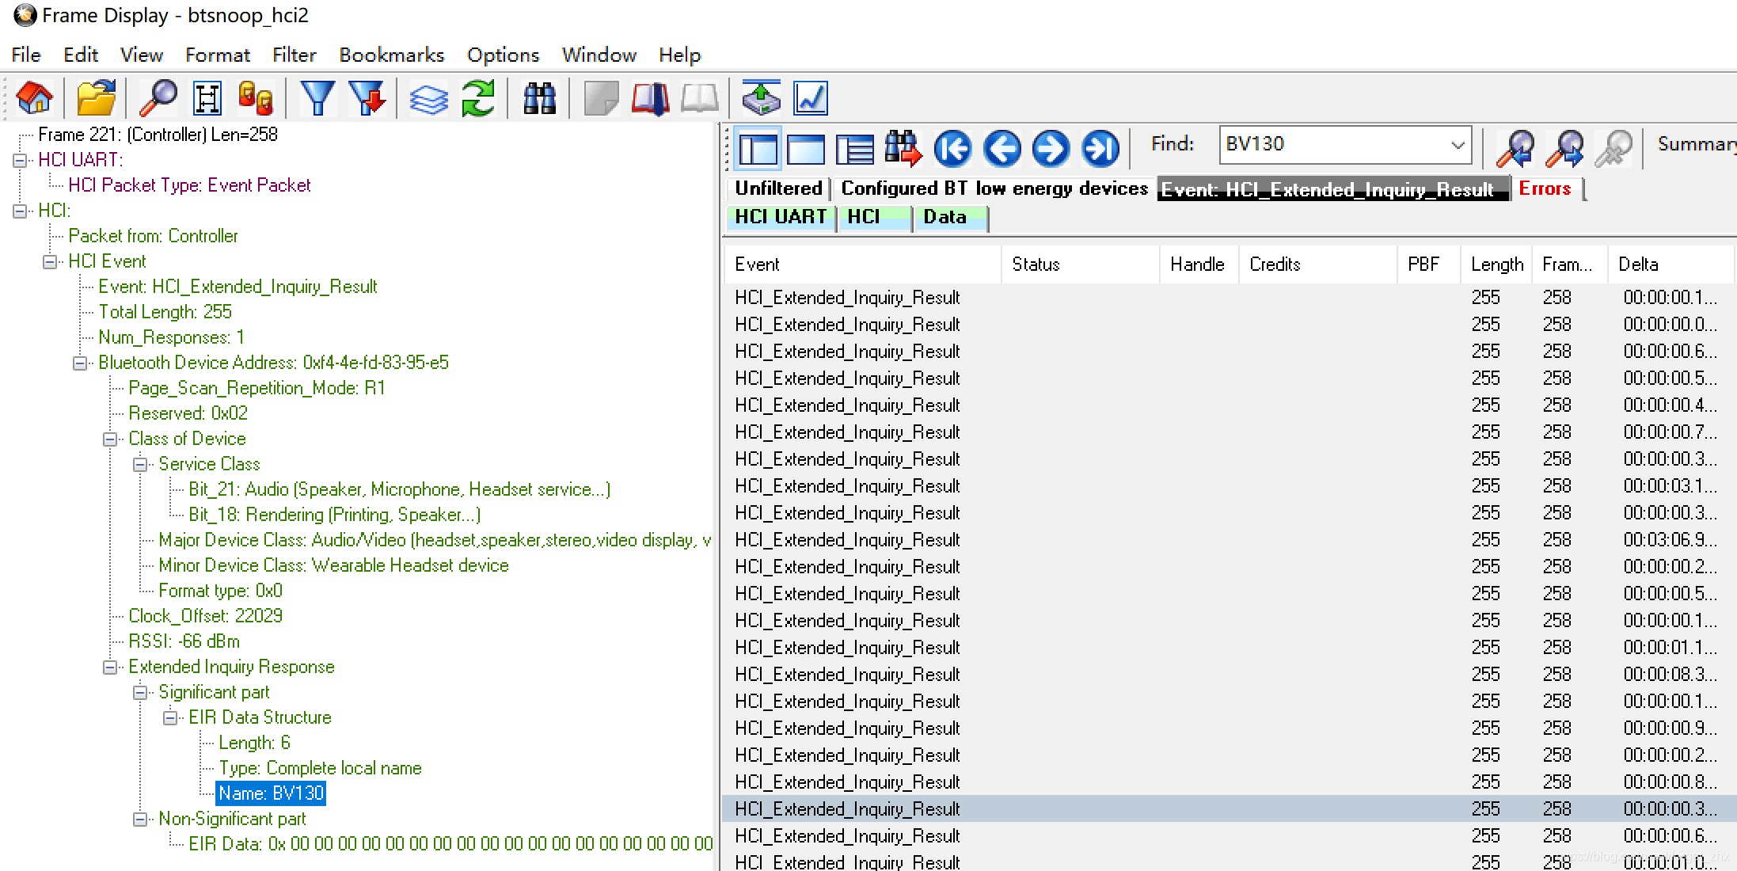Click the line chart statistics icon

pos(811,98)
